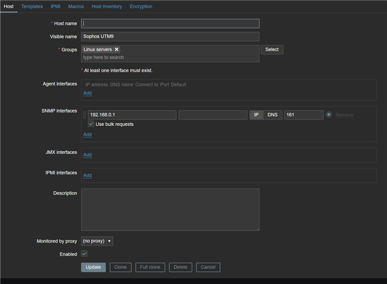This screenshot has height=284, width=387.
Task: Switch to the Encryption tab
Action: [x=141, y=7]
